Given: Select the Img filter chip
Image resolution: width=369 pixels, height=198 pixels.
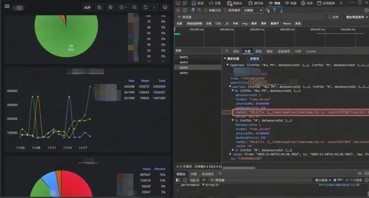Looking at the screenshot, I should tap(245, 24).
